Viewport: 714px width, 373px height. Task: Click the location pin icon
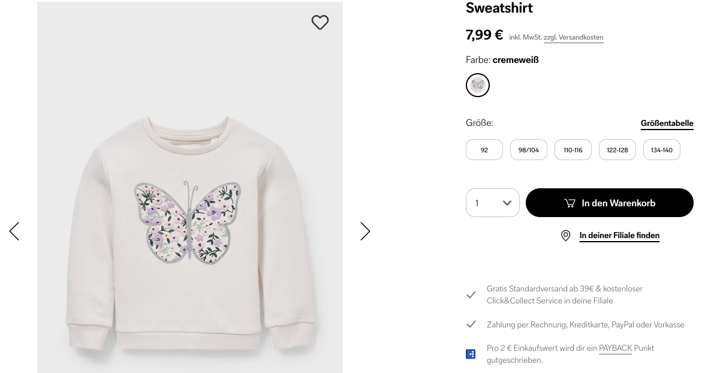click(x=565, y=236)
